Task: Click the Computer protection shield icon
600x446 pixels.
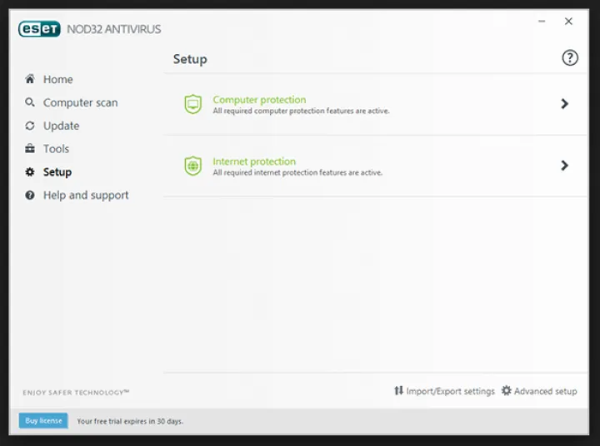Action: point(192,104)
